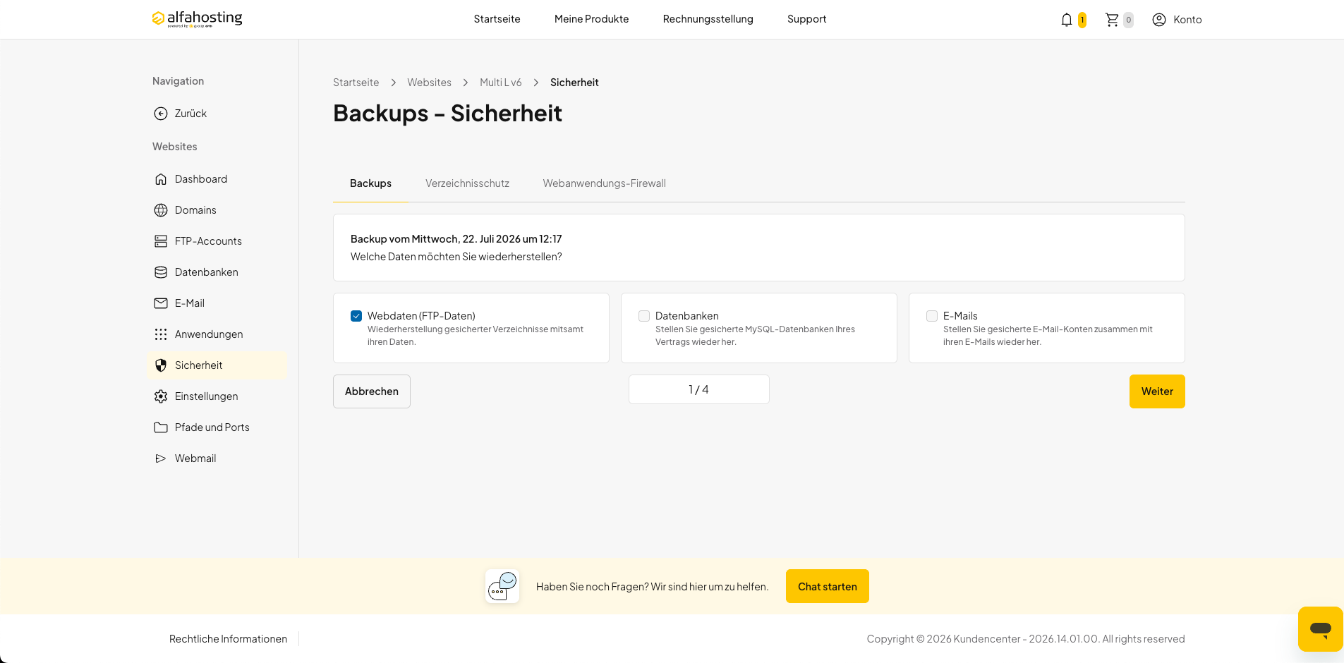
Task: Click the Multi L v6 breadcrumb
Action: 501,83
